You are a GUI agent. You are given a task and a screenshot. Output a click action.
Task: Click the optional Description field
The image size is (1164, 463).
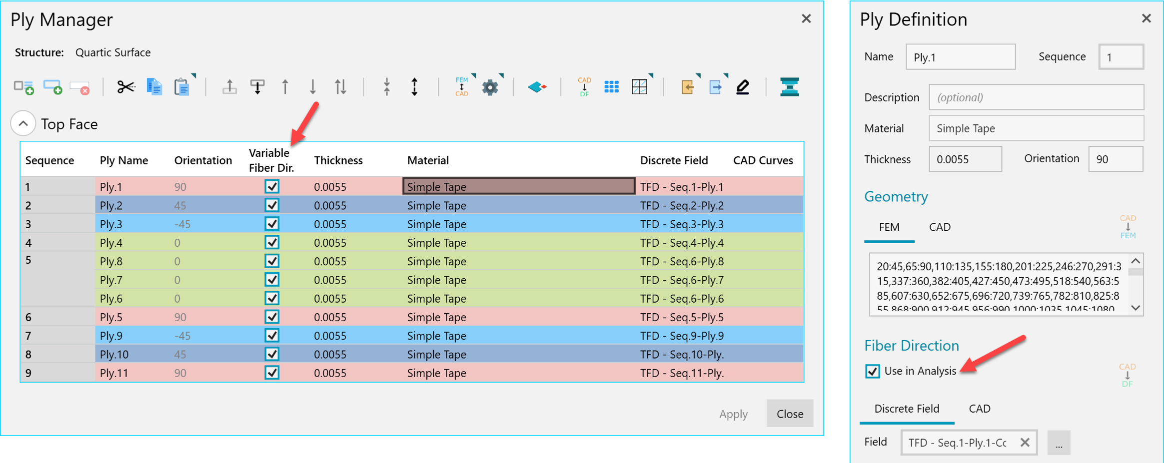pyautogui.click(x=1036, y=97)
